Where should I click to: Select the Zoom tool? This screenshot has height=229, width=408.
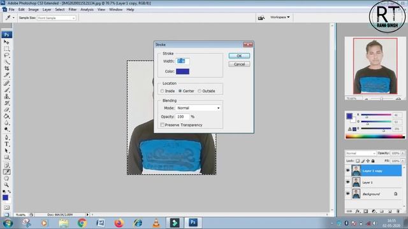(6, 185)
